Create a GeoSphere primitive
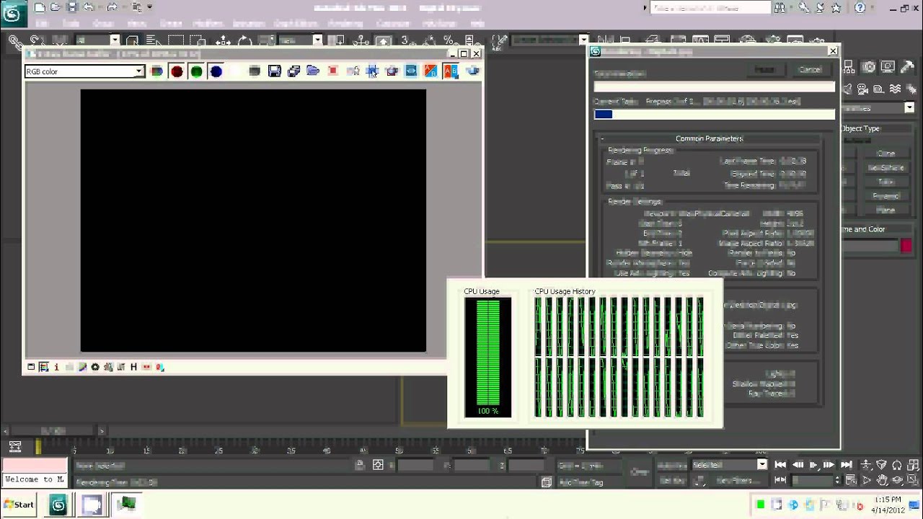The width and height of the screenshot is (923, 519). coord(886,167)
